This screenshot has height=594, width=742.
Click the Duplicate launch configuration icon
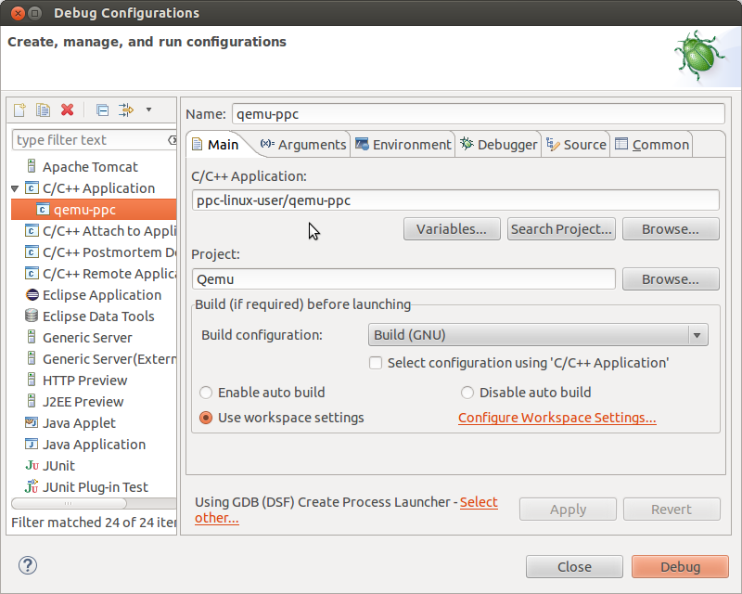point(43,110)
